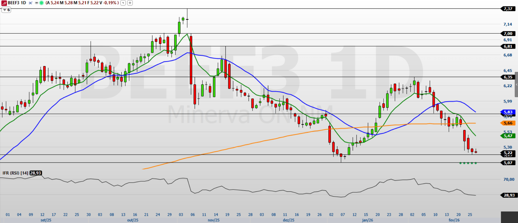
Task: Click the orange 5,66 moving average tag
Action: click(x=508, y=123)
